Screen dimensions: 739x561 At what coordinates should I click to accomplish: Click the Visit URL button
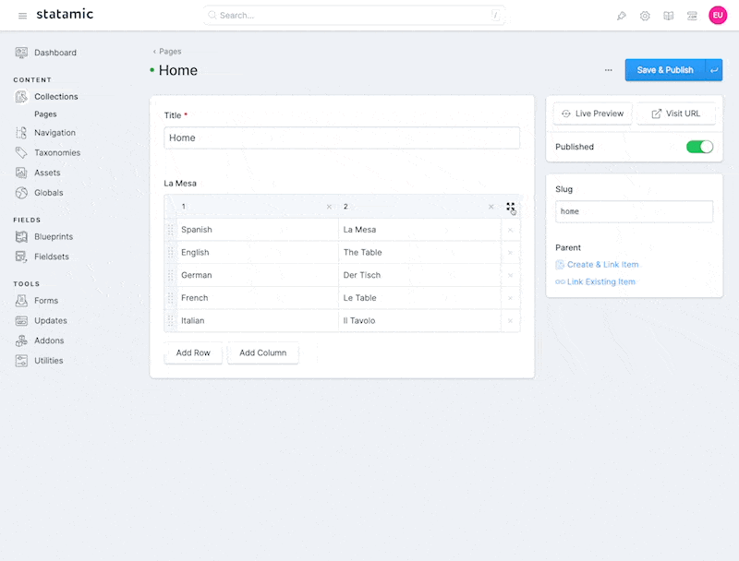(x=676, y=113)
